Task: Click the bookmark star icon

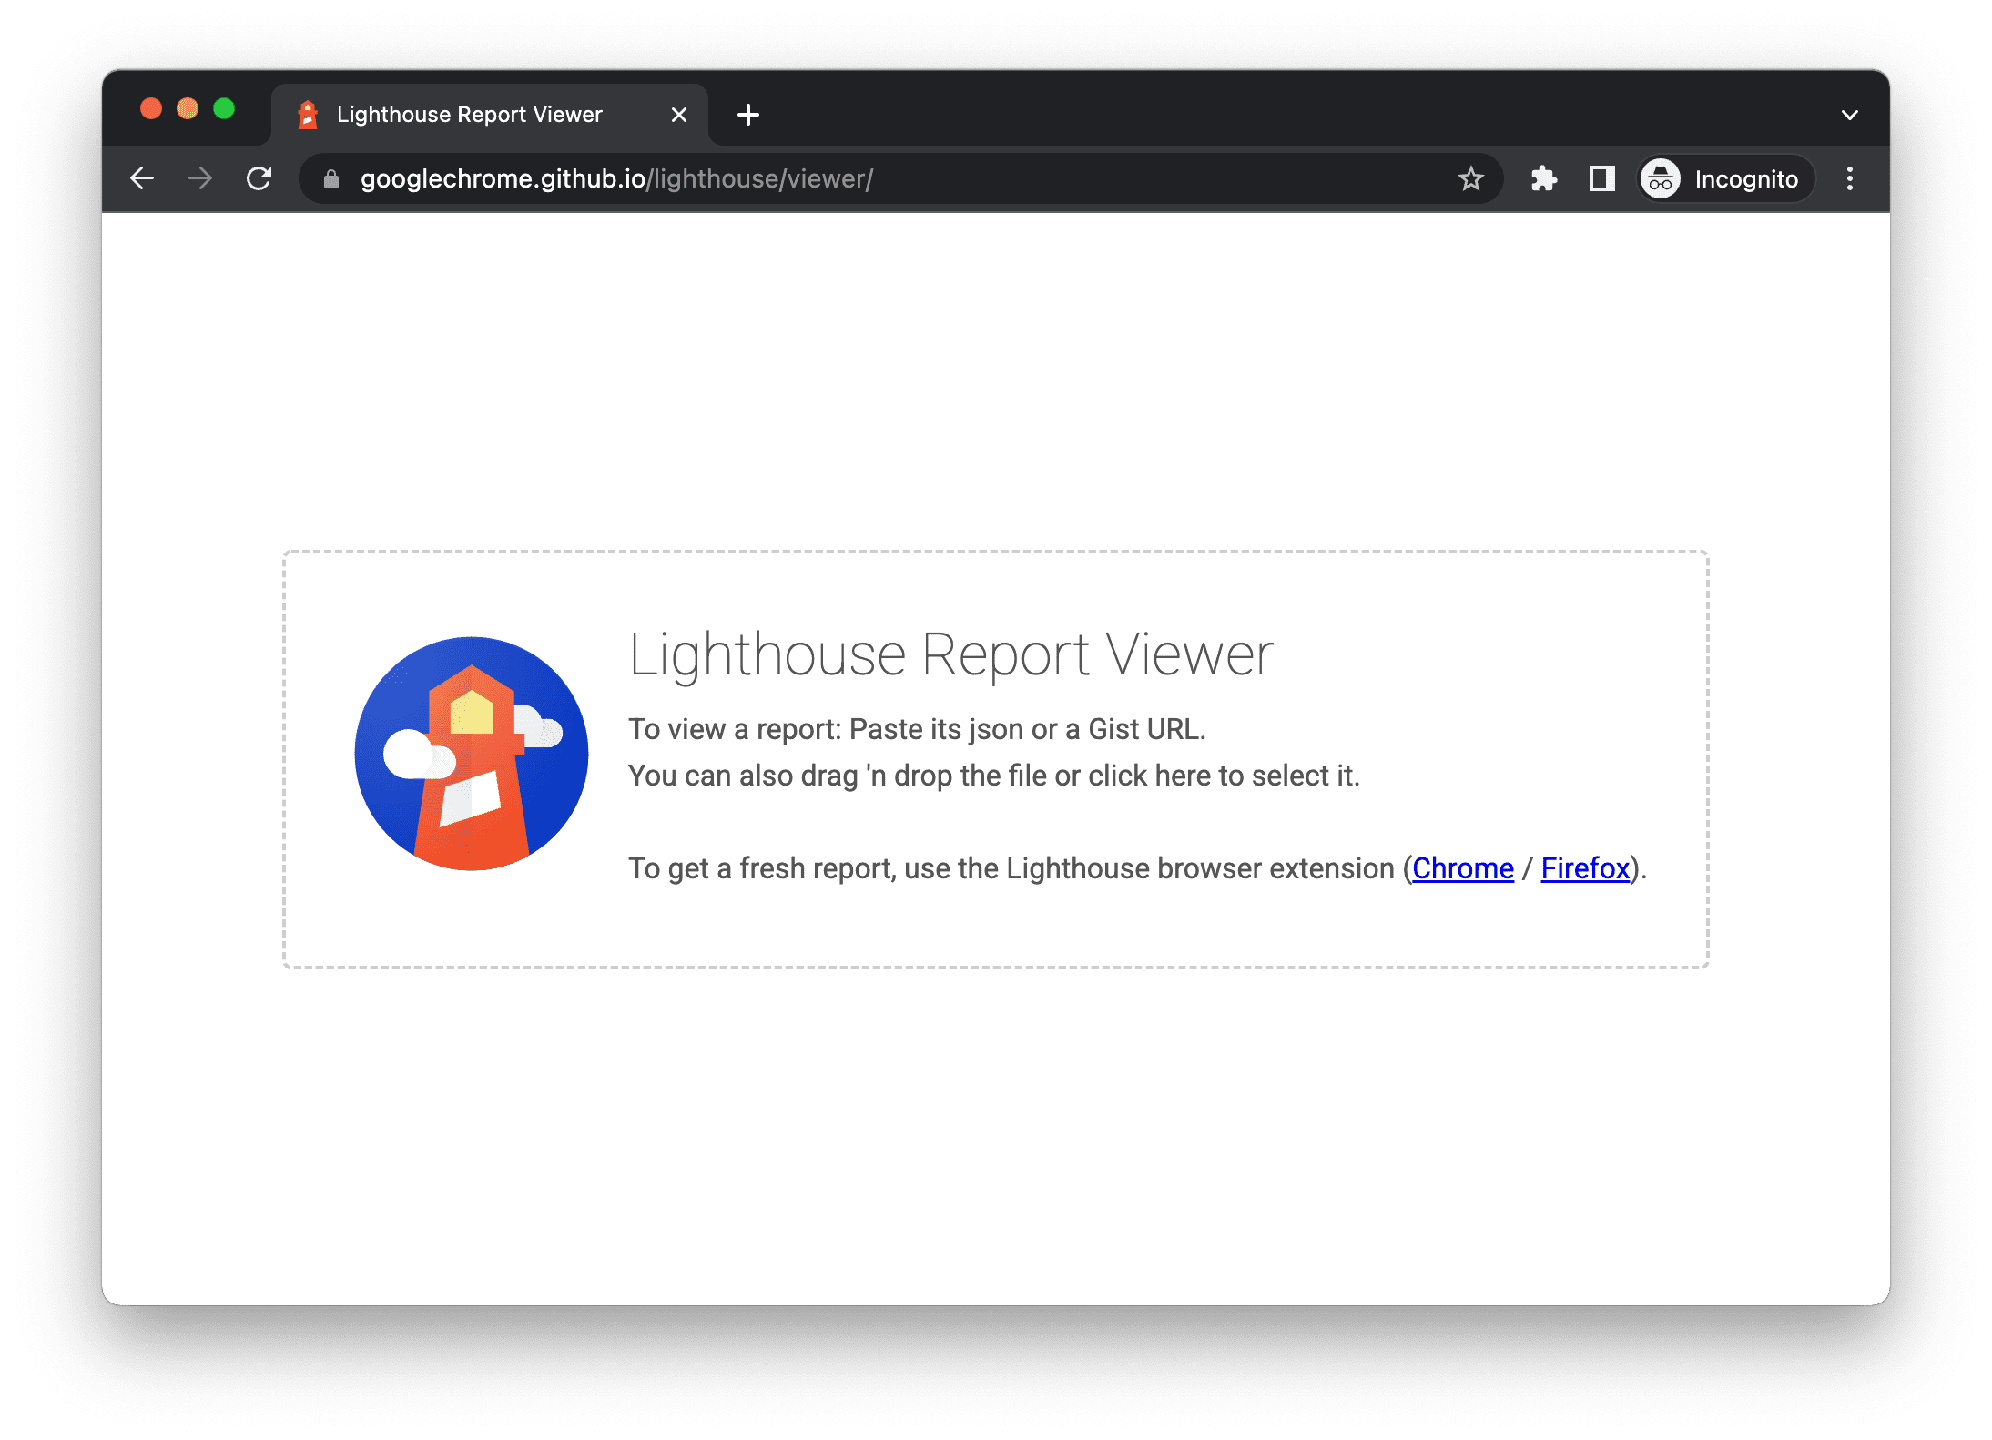Action: (1471, 177)
